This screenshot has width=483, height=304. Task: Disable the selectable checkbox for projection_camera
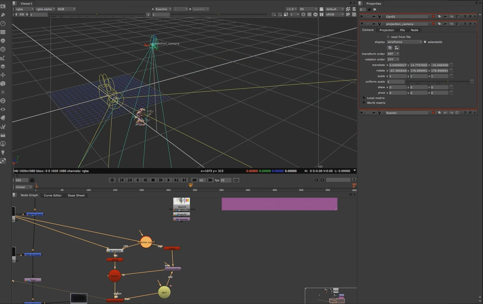coord(425,42)
